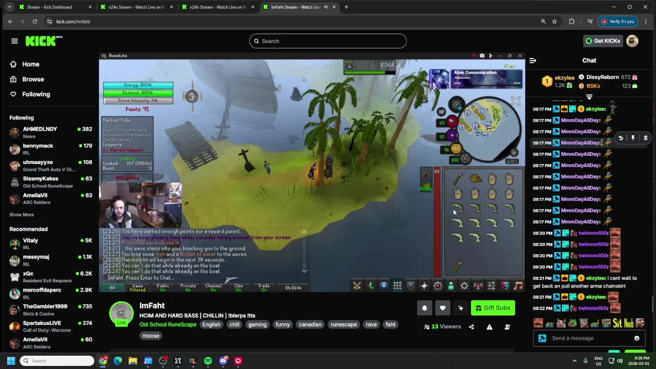Image resolution: width=656 pixels, height=369 pixels.
Task: Toggle the in-game run energy orb
Action: (x=452, y=149)
